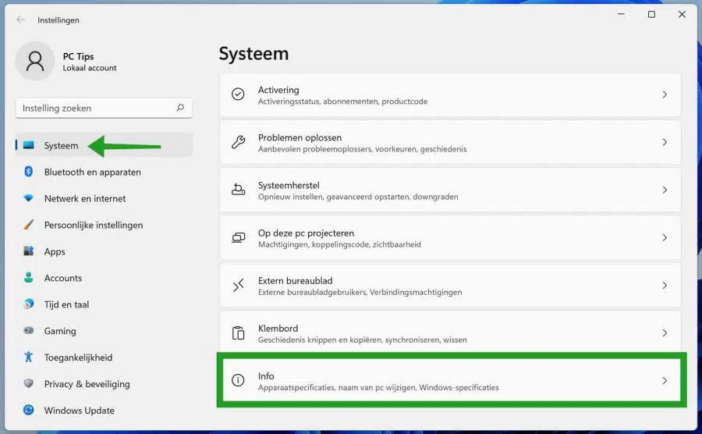702x434 pixels.
Task: Open the Apps settings page
Action: 104,251
